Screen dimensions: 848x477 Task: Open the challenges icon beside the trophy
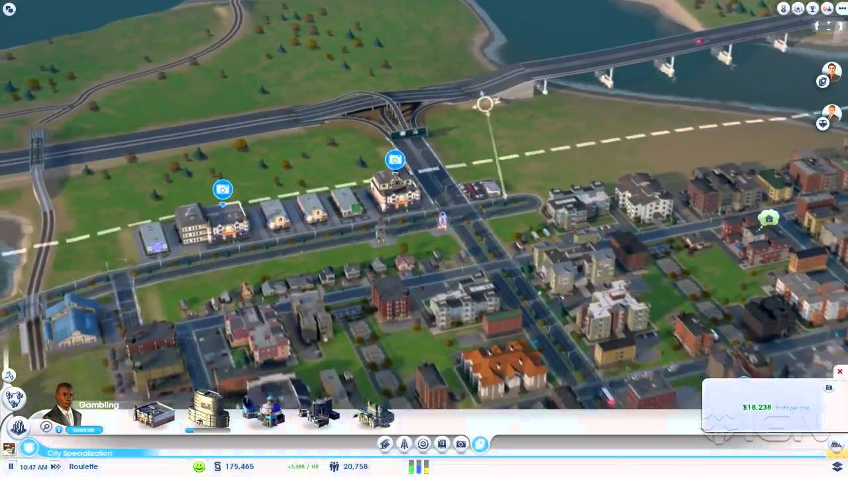(827, 9)
